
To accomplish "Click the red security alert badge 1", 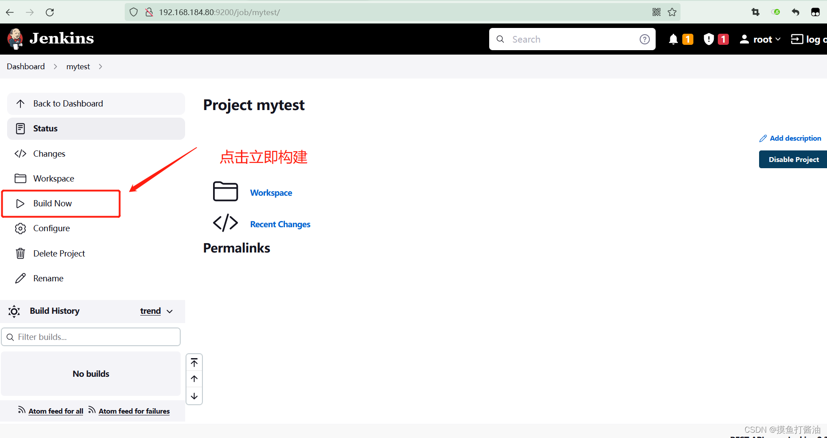I will click(x=723, y=39).
